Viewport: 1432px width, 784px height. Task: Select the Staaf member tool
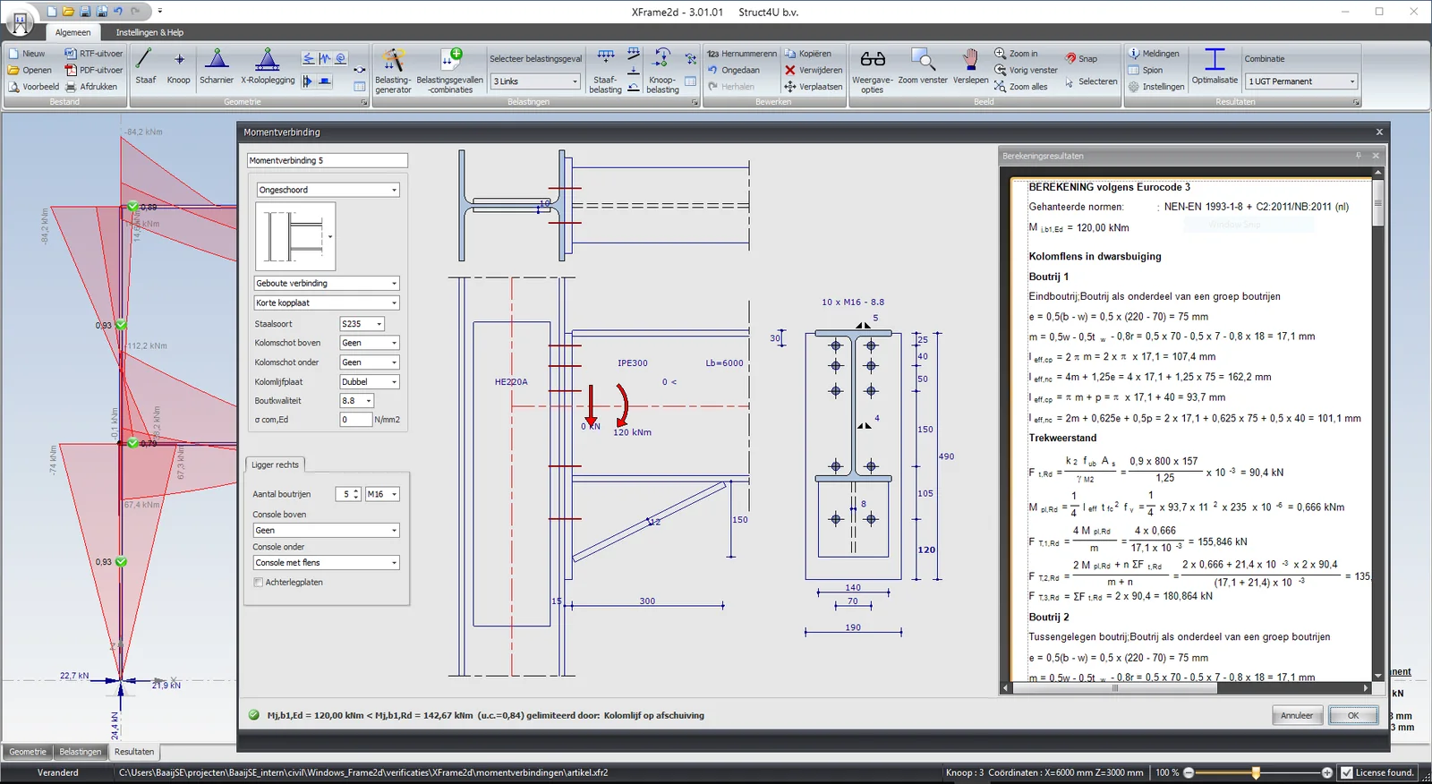point(145,68)
